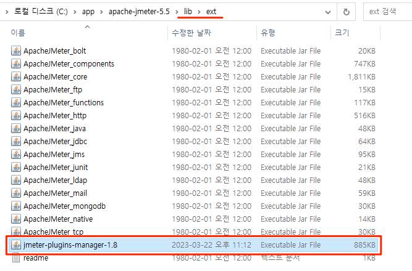The image size is (412, 271).
Task: Click the jar icon of jmeter-plugins-manager-1.8
Action: point(16,245)
